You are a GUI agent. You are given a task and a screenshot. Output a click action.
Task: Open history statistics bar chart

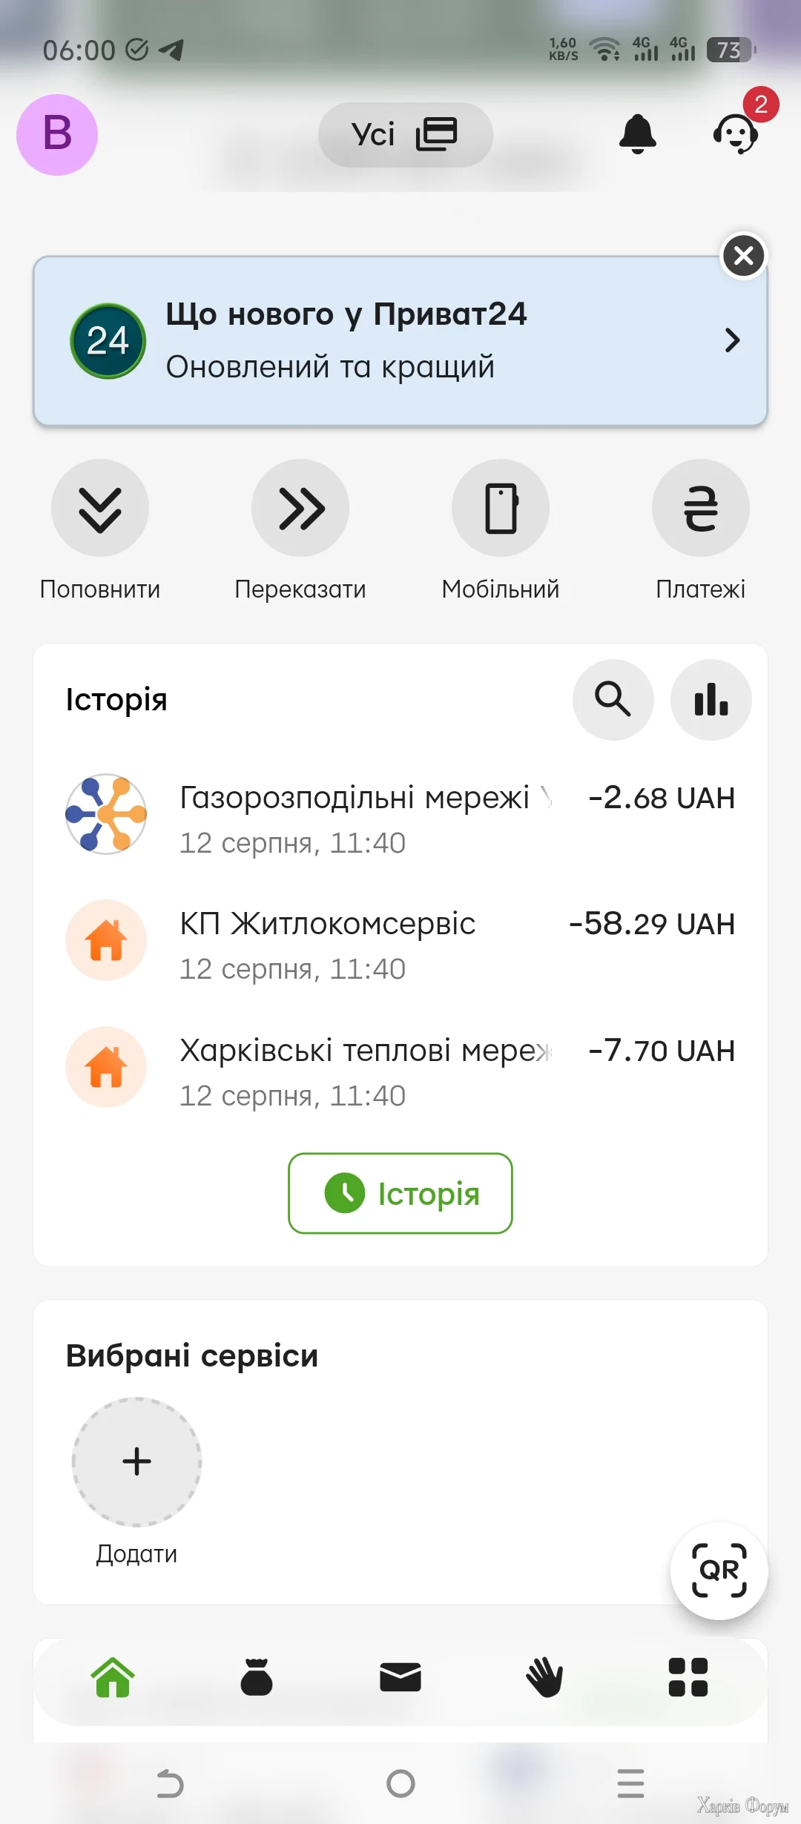click(711, 699)
